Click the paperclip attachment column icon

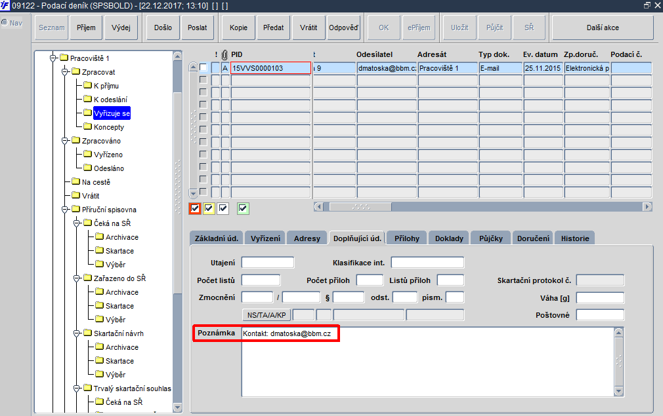click(225, 54)
